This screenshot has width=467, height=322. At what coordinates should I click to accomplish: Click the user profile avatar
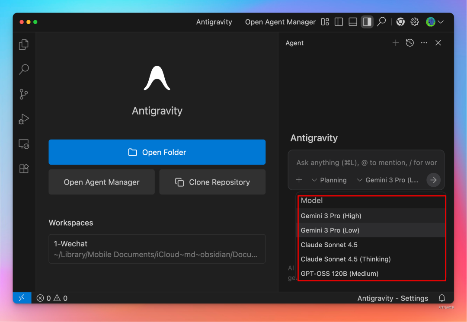[x=431, y=22]
